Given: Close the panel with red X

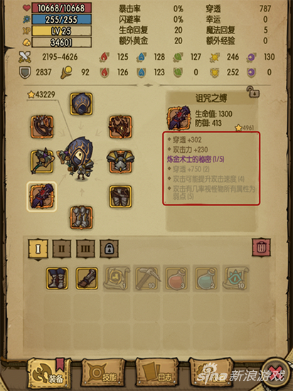Looking at the screenshot, I should coord(277,373).
